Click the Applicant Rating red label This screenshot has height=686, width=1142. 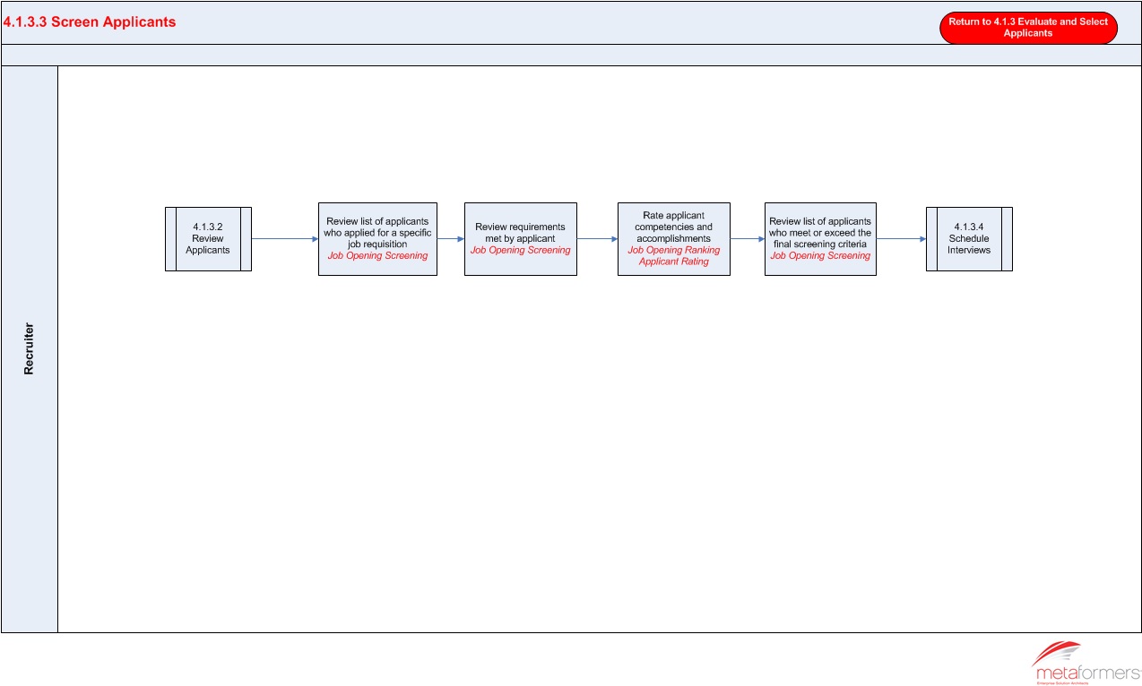pyautogui.click(x=674, y=262)
